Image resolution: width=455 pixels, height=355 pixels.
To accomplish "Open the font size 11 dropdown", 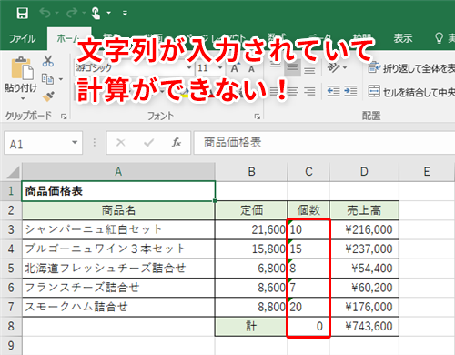I will (220, 68).
